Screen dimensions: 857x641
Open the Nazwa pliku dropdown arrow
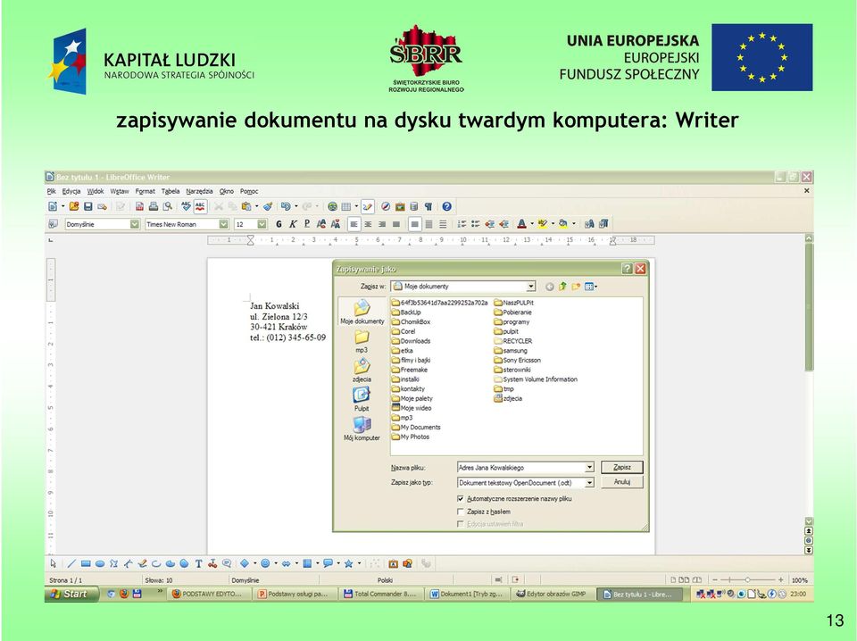pyautogui.click(x=590, y=468)
